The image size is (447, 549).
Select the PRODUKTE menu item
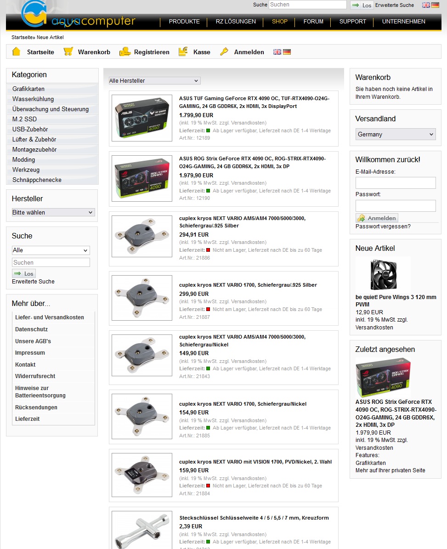tap(184, 21)
